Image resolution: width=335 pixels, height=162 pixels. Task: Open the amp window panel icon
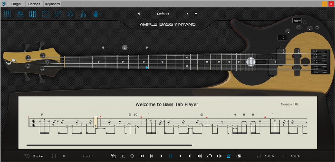(45, 14)
